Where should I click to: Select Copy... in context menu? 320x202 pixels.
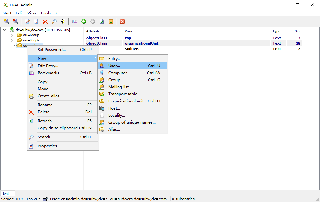coord(63,82)
